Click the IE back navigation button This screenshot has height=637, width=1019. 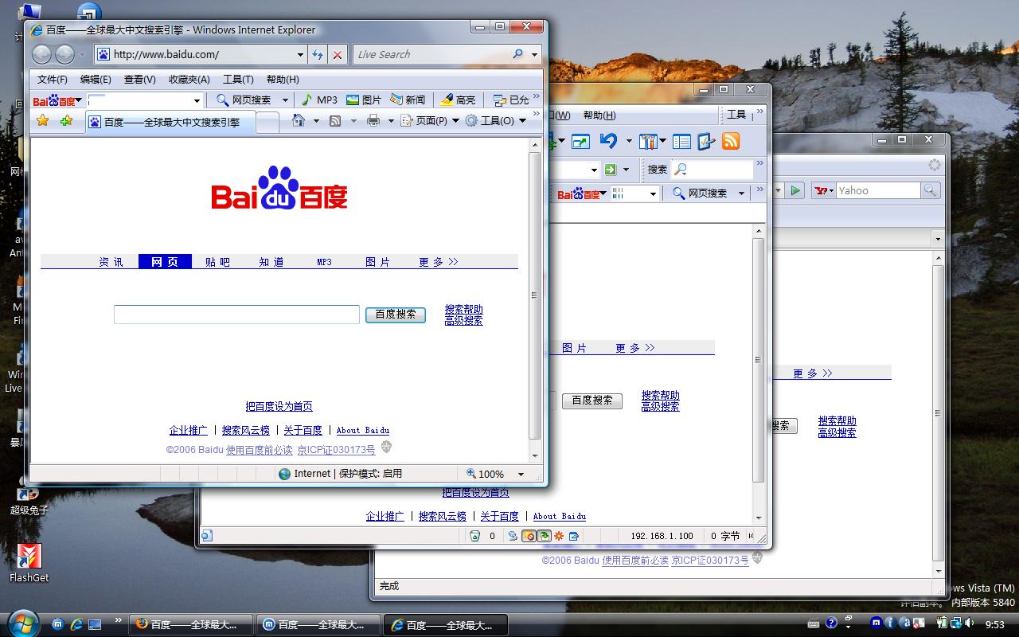point(42,54)
